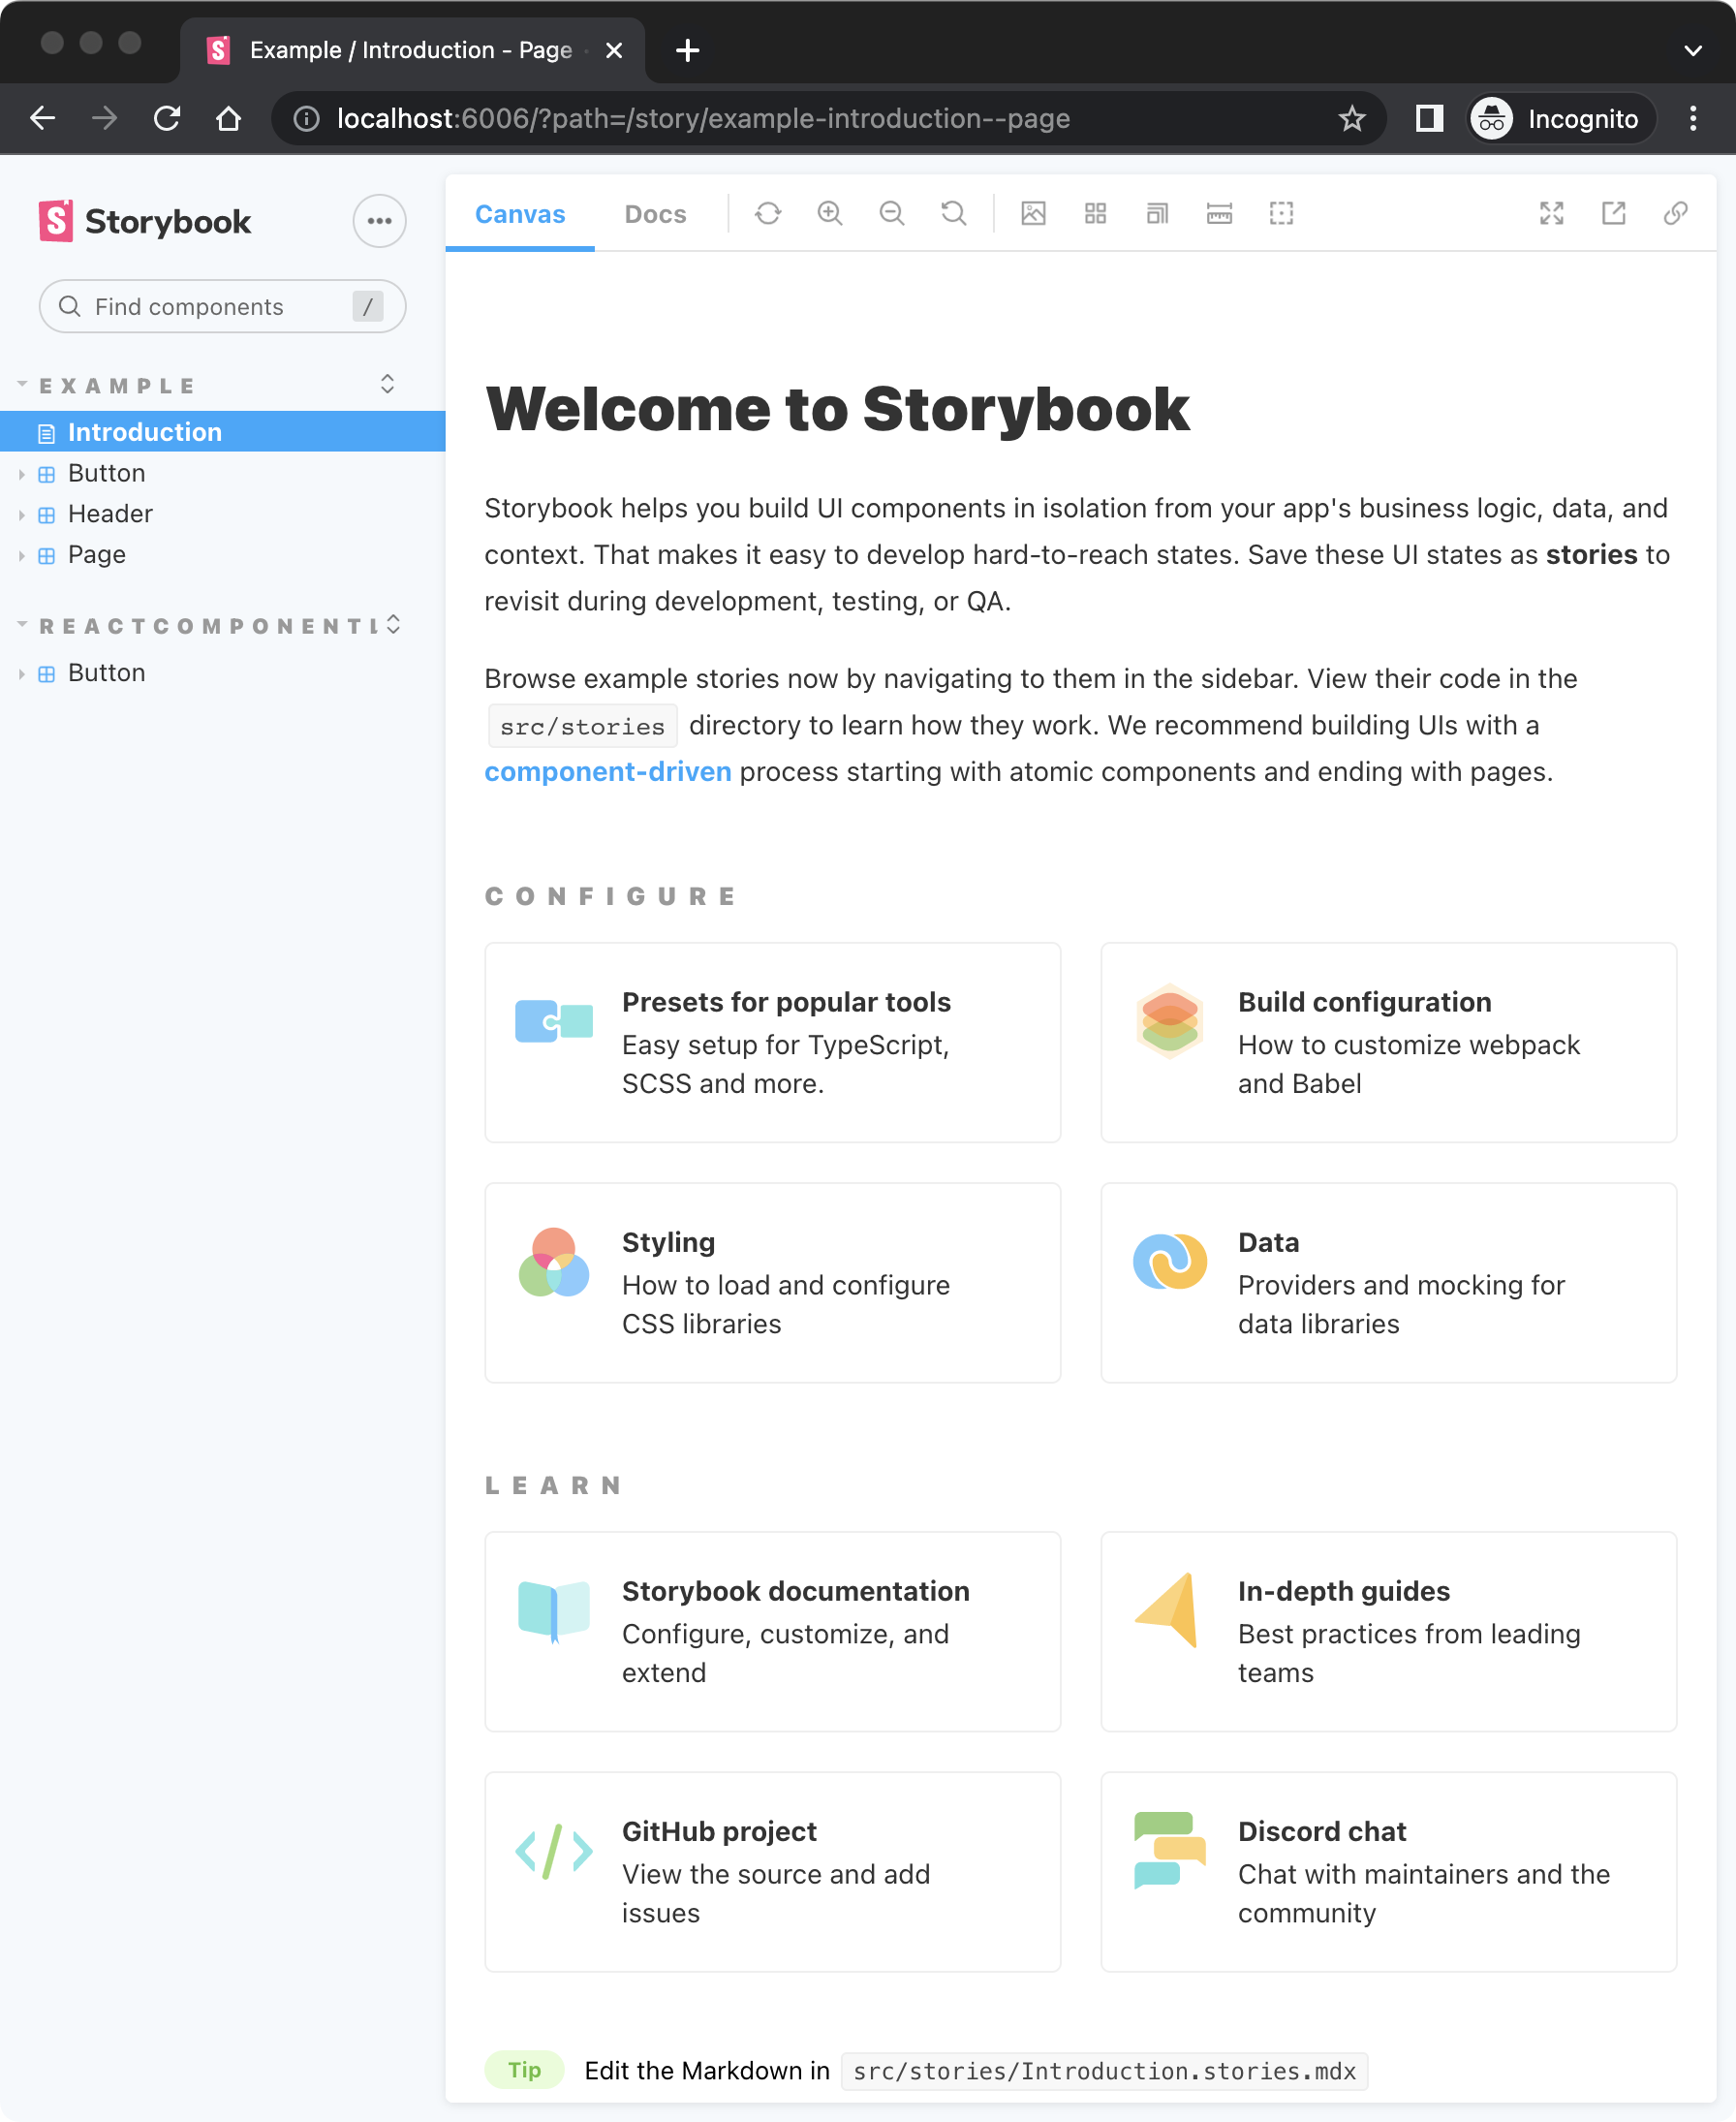
Task: Click the green Tip badge
Action: click(x=525, y=2069)
